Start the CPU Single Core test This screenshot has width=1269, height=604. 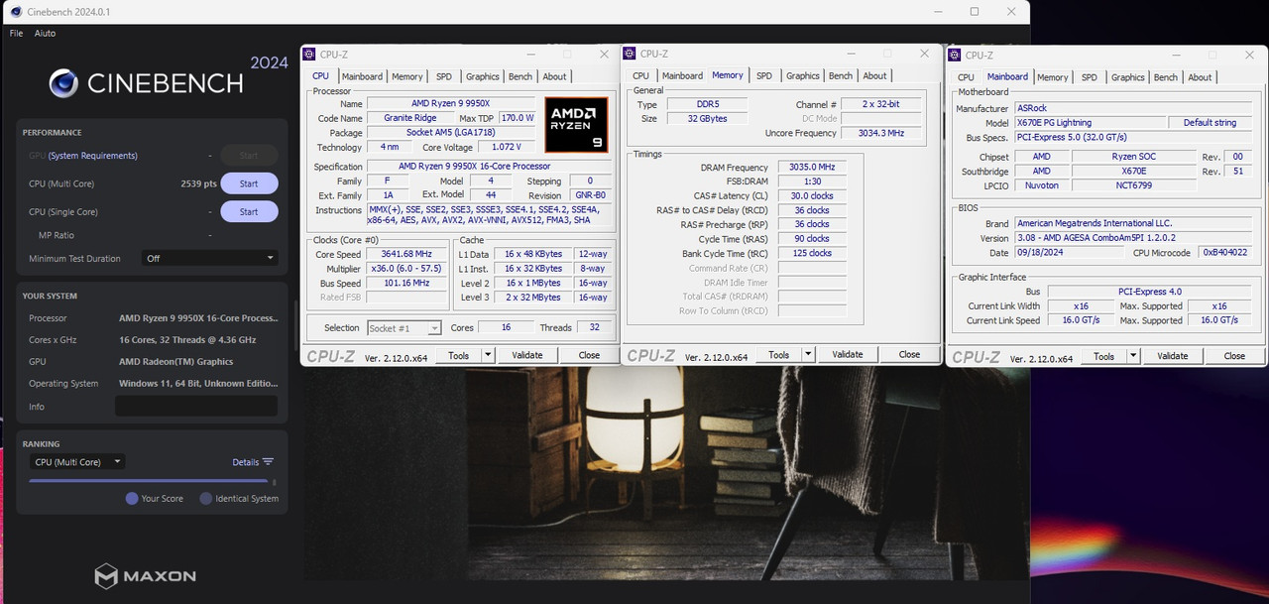coord(249,211)
